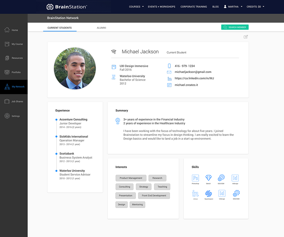Viewport: 284px width, 237px height.
Task: Open the Resources sidebar icon
Action: pyautogui.click(x=7, y=58)
